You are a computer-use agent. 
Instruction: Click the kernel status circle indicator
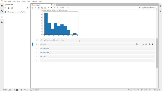(x=156, y=8)
